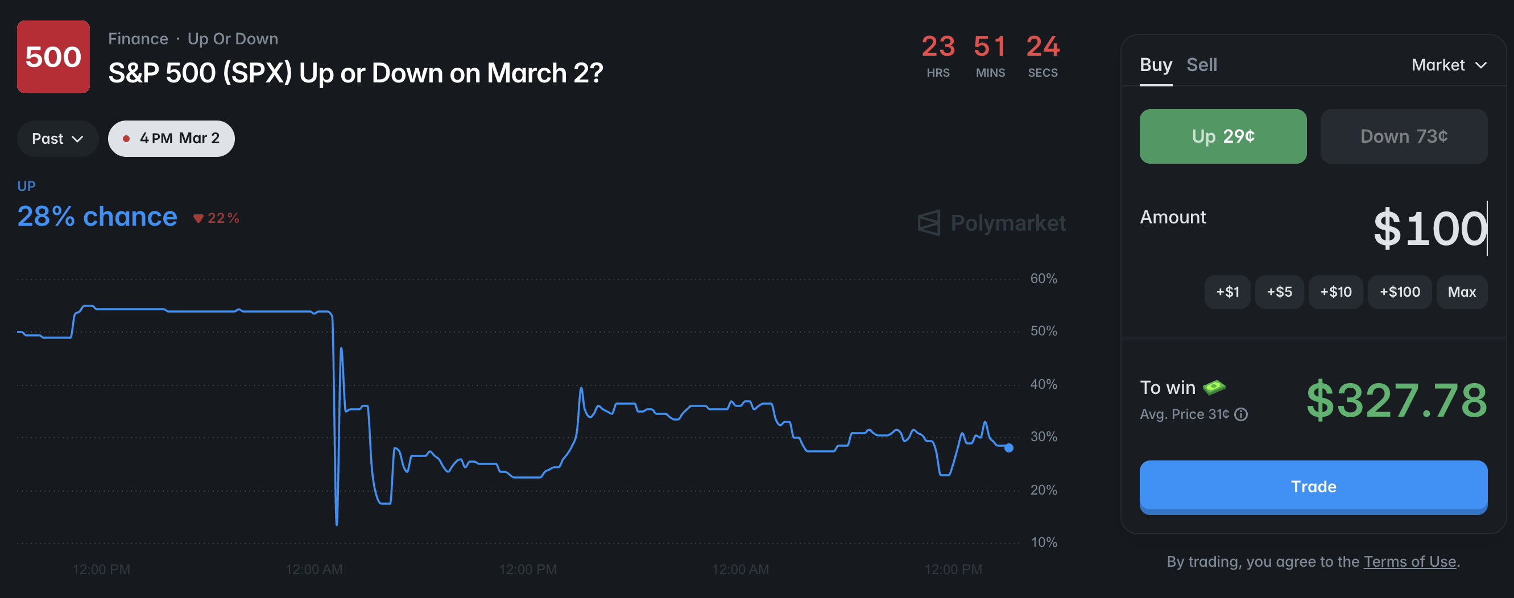Select the 4 PM Mar 2 date pill
The height and width of the screenshot is (598, 1514).
point(171,139)
